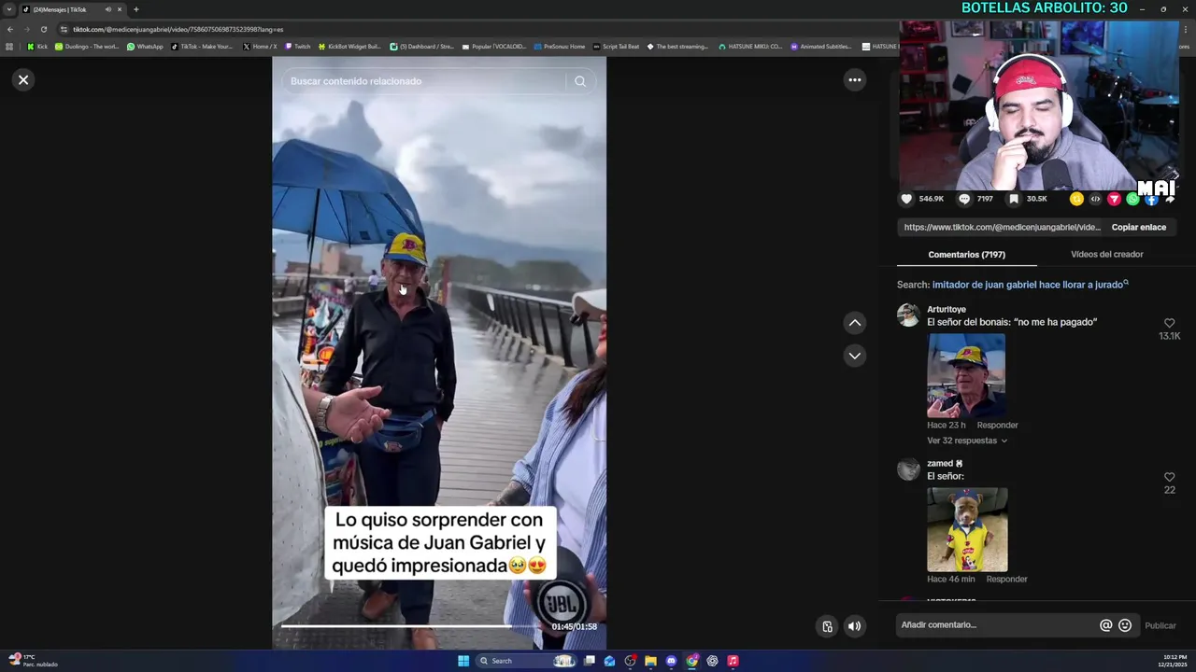Reload the page
1196x672 pixels.
43,29
